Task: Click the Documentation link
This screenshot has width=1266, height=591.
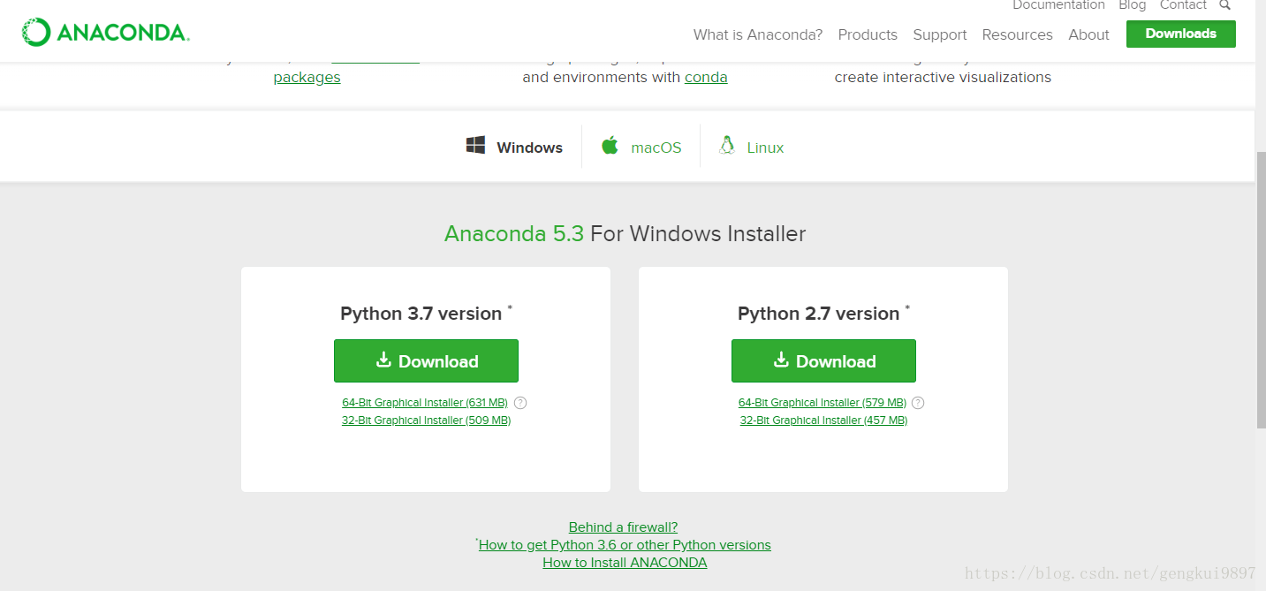Action: (x=1058, y=5)
